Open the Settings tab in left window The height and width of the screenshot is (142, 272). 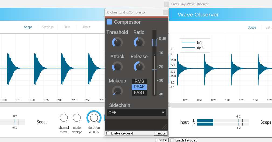[x=48, y=27]
